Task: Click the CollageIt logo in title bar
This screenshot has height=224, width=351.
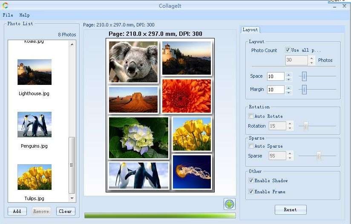Action: tap(5, 6)
